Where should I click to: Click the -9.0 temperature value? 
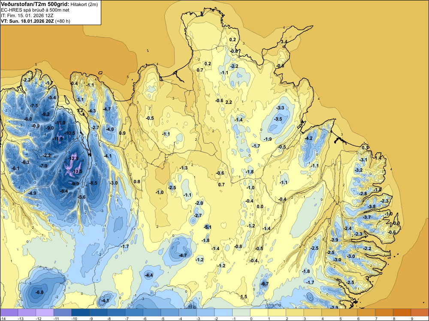[x=49, y=128]
